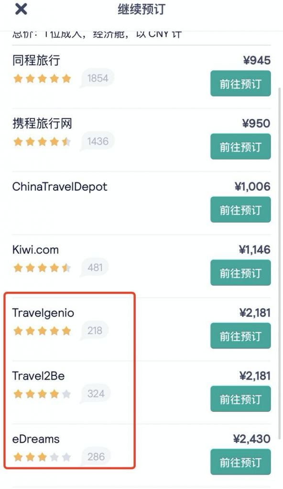Click the star rating under eDreams
This screenshot has height=489, width=283.
tap(42, 457)
